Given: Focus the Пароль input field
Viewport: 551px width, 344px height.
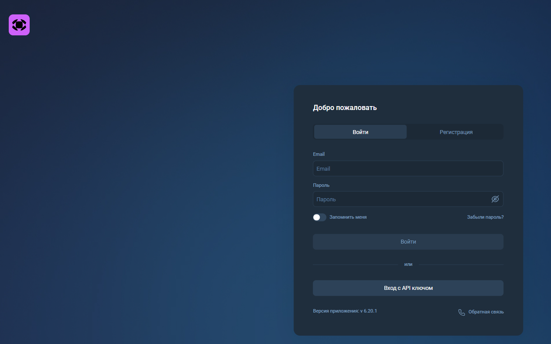Looking at the screenshot, I should point(401,199).
